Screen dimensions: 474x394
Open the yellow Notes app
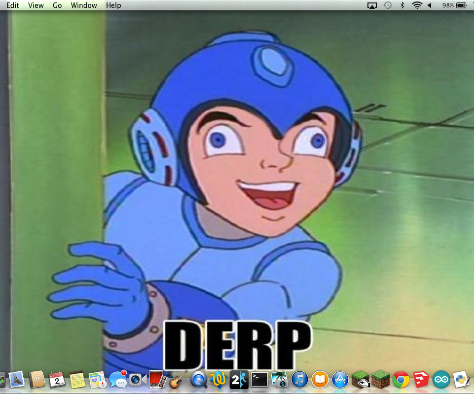[77, 380]
